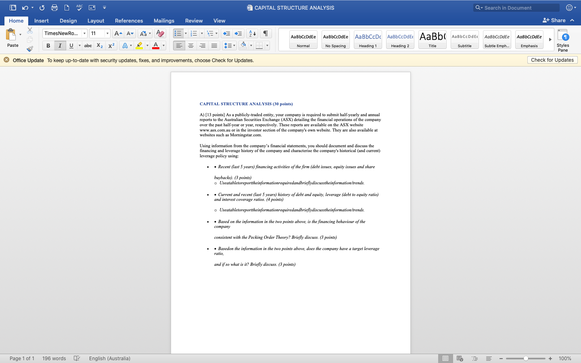The image size is (581, 363).
Task: Toggle bold formatting
Action: coord(48,46)
